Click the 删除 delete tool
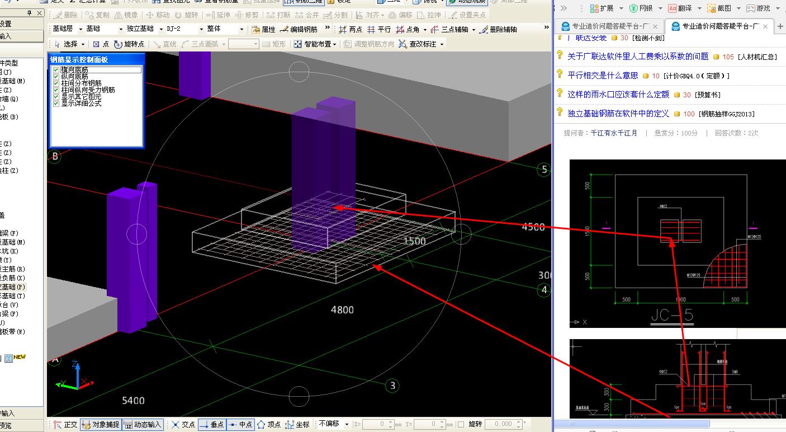This screenshot has height=432, width=786. [67, 15]
